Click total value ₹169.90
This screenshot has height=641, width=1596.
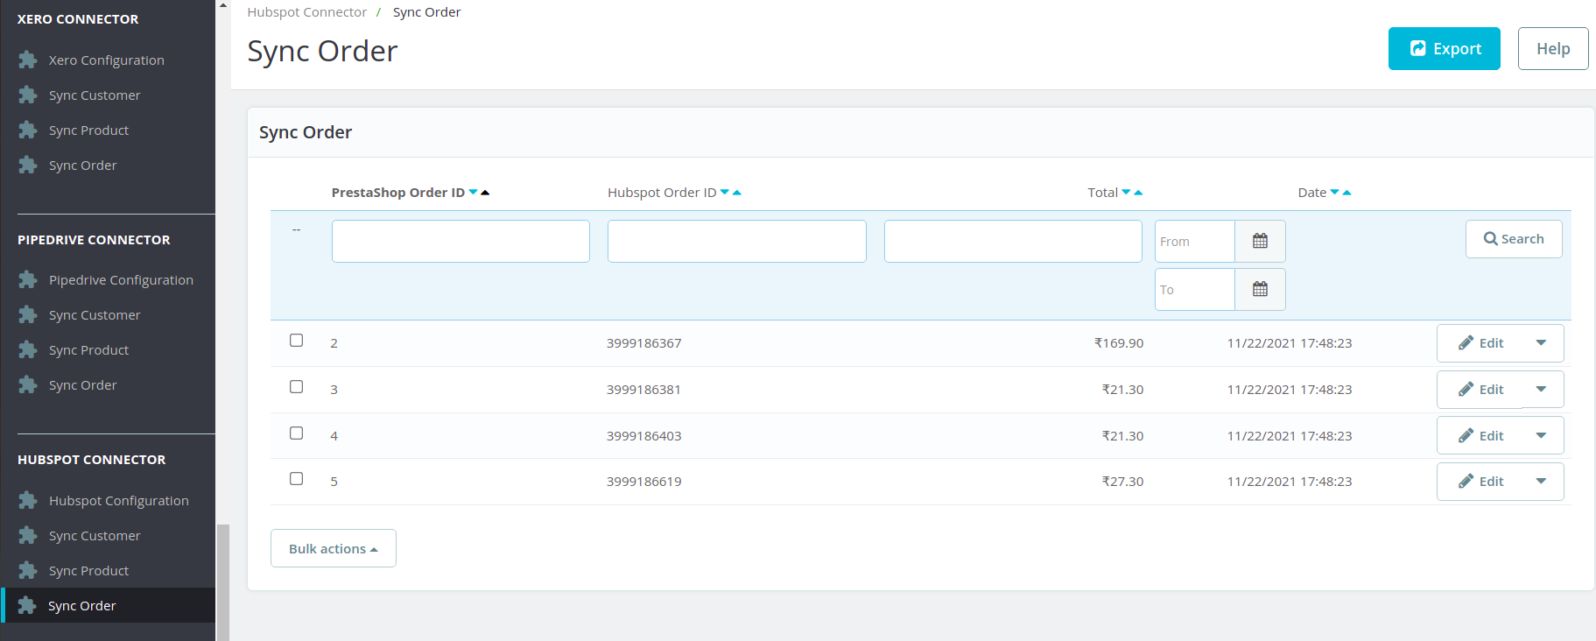tap(1119, 343)
